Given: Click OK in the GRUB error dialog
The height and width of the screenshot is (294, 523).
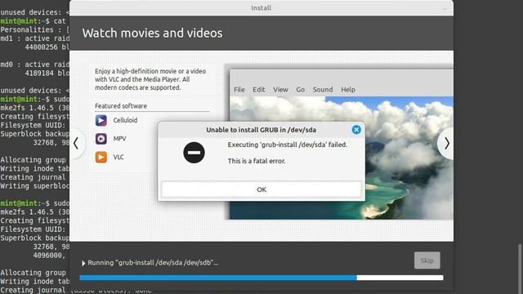Looking at the screenshot, I should click(261, 189).
